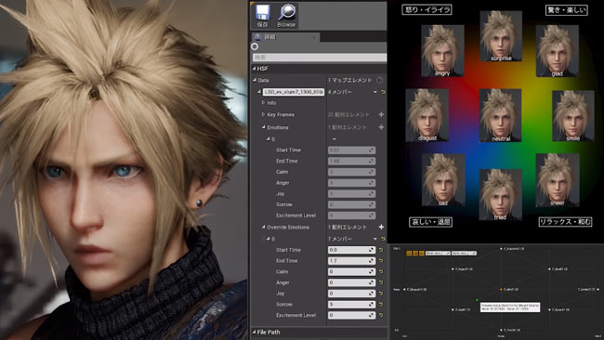This screenshot has width=604, height=340.
Task: Select the tried face thumbnail
Action: [500, 195]
